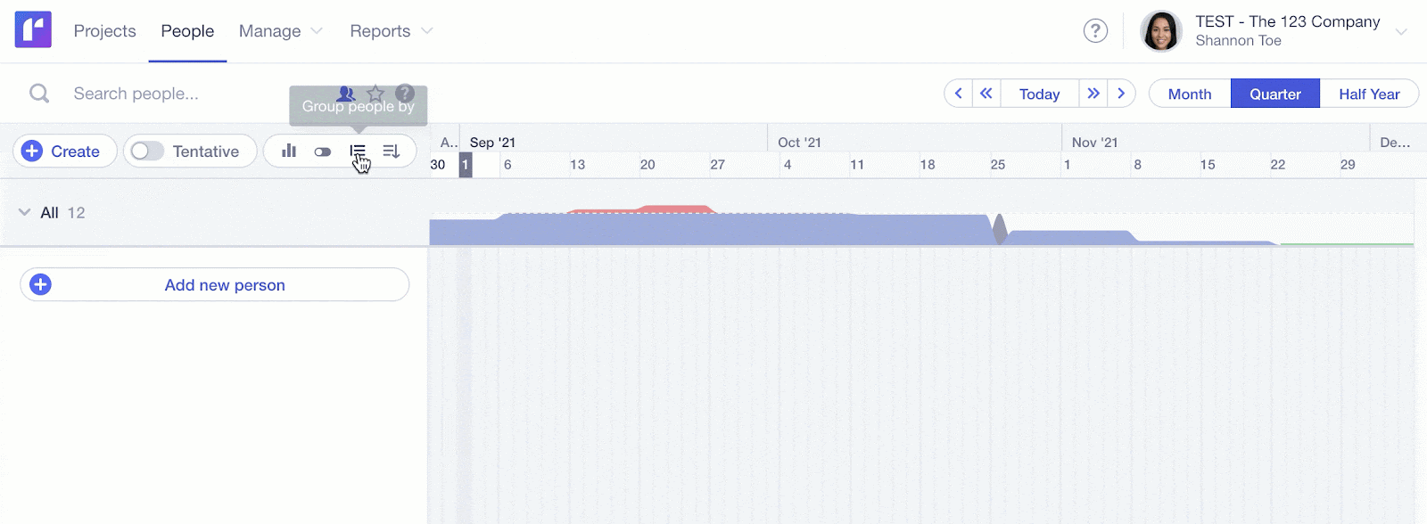The image size is (1427, 524).
Task: Open the Reports dropdown
Action: [390, 30]
